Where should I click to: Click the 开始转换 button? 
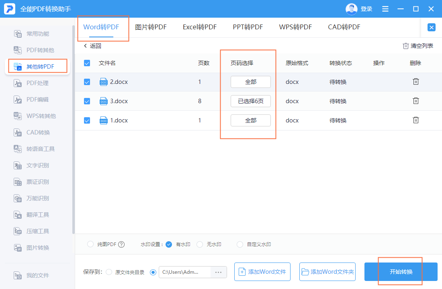tap(401, 272)
